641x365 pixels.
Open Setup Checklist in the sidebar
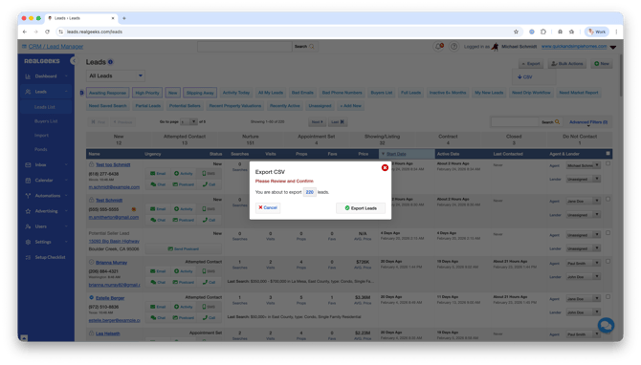pos(46,257)
